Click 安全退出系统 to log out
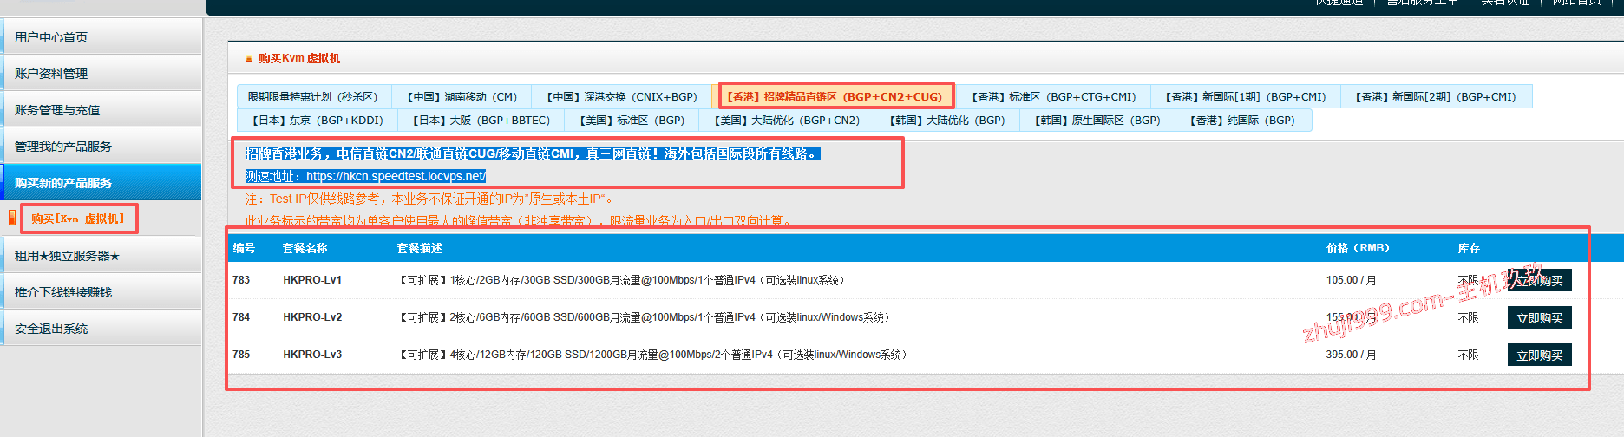Image resolution: width=1624 pixels, height=437 pixels. (x=51, y=329)
